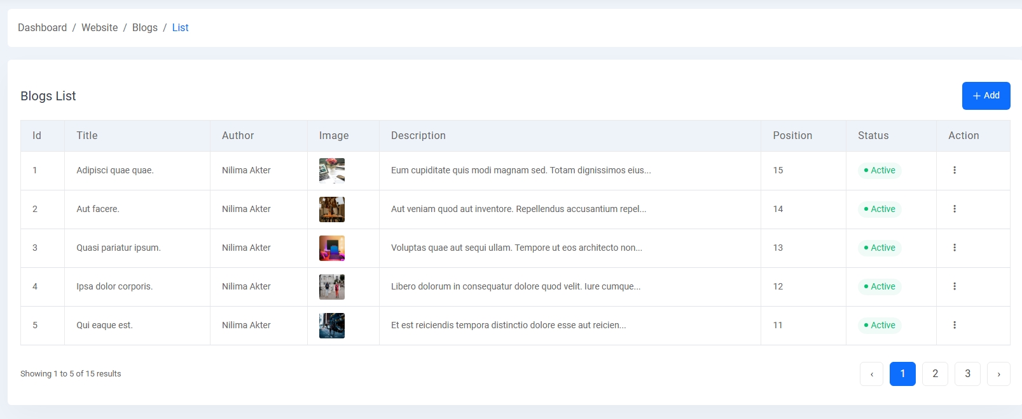Select title 'Adipisci quae quae.'
1022x419 pixels.
[x=115, y=170]
